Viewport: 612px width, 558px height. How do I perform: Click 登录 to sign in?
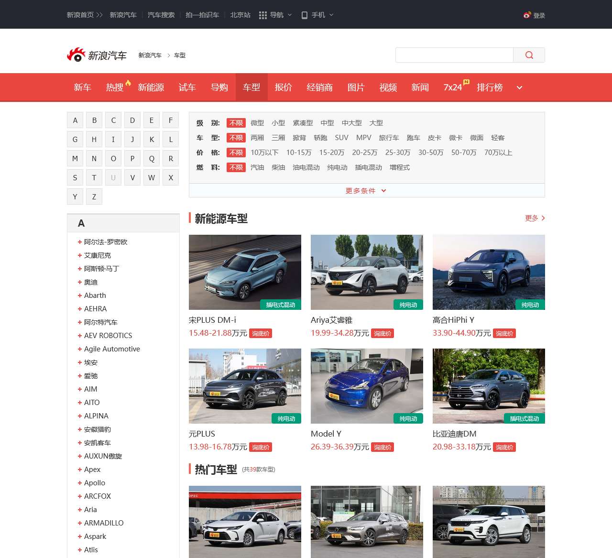click(x=539, y=15)
